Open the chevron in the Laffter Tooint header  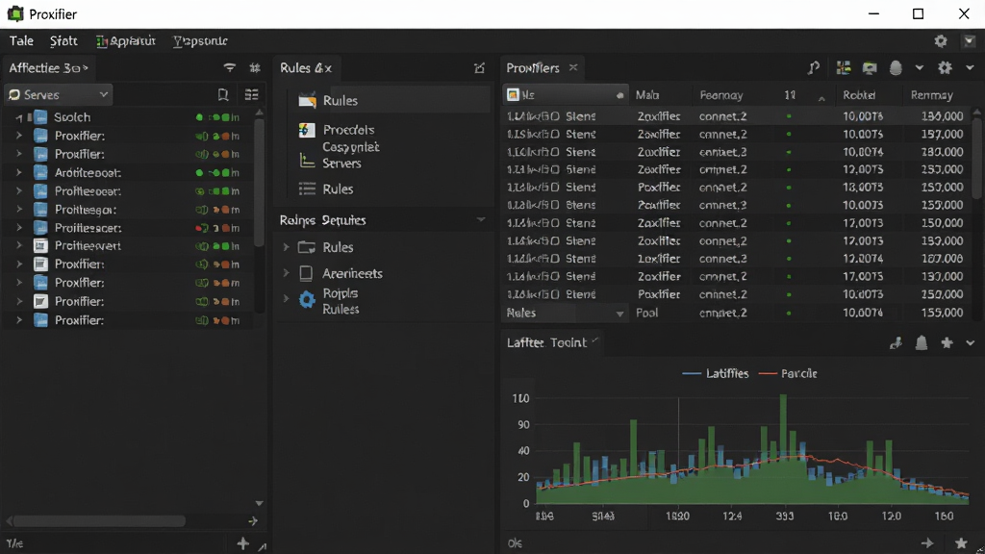[x=970, y=343]
